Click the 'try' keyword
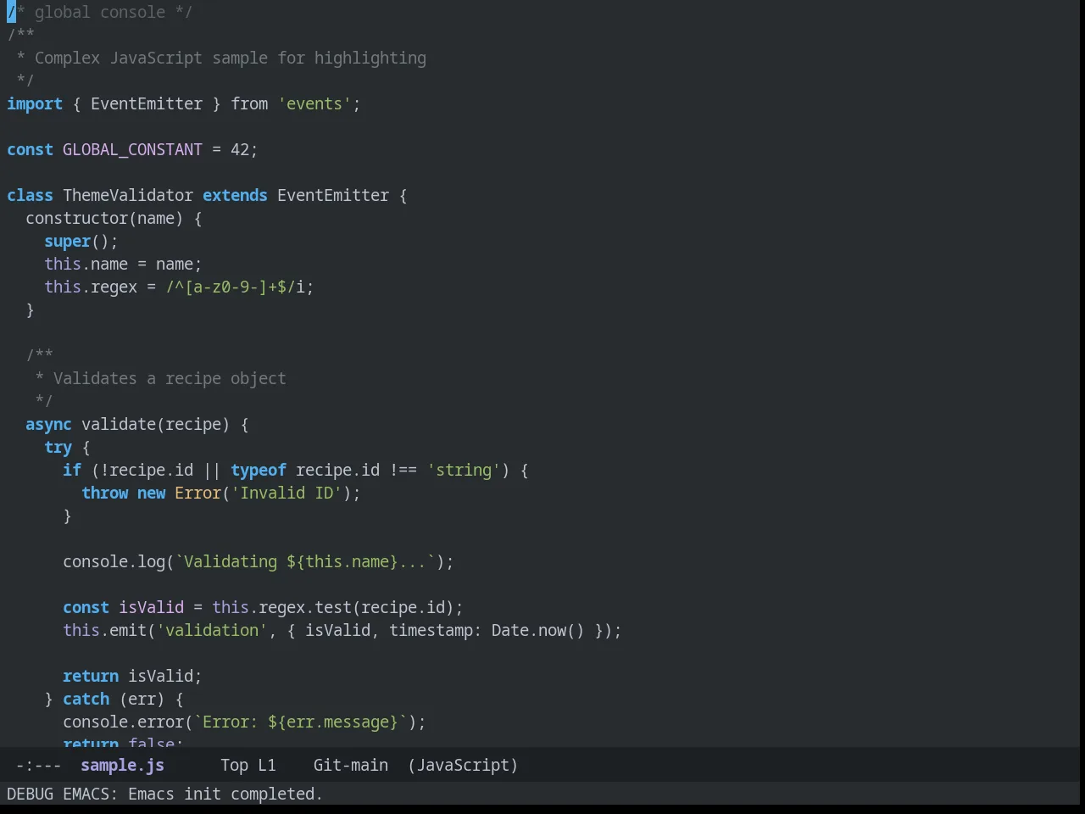This screenshot has width=1085, height=814. 58,447
